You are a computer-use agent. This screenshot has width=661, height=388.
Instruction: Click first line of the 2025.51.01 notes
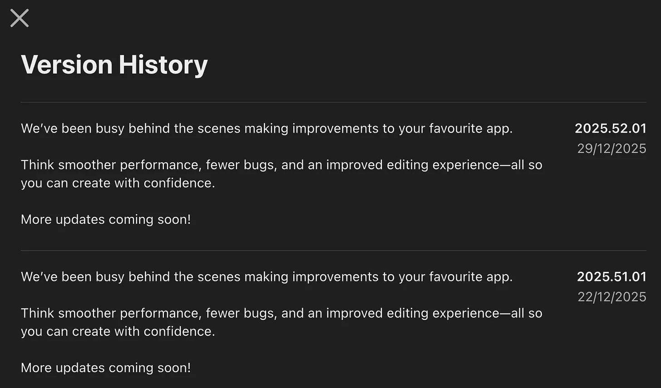[x=266, y=277]
